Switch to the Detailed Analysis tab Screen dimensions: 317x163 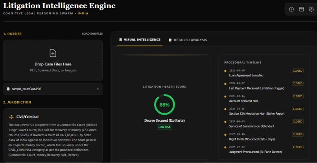click(188, 40)
